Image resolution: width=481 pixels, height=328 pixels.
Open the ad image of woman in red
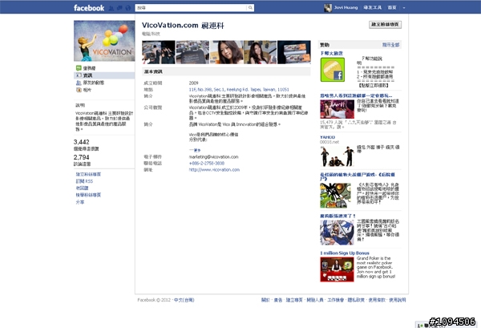[338, 109]
